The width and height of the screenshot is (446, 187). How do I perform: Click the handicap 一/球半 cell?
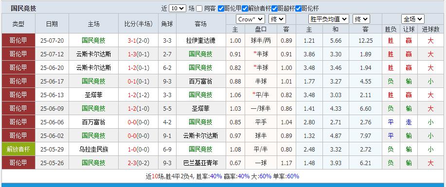tap(261, 109)
